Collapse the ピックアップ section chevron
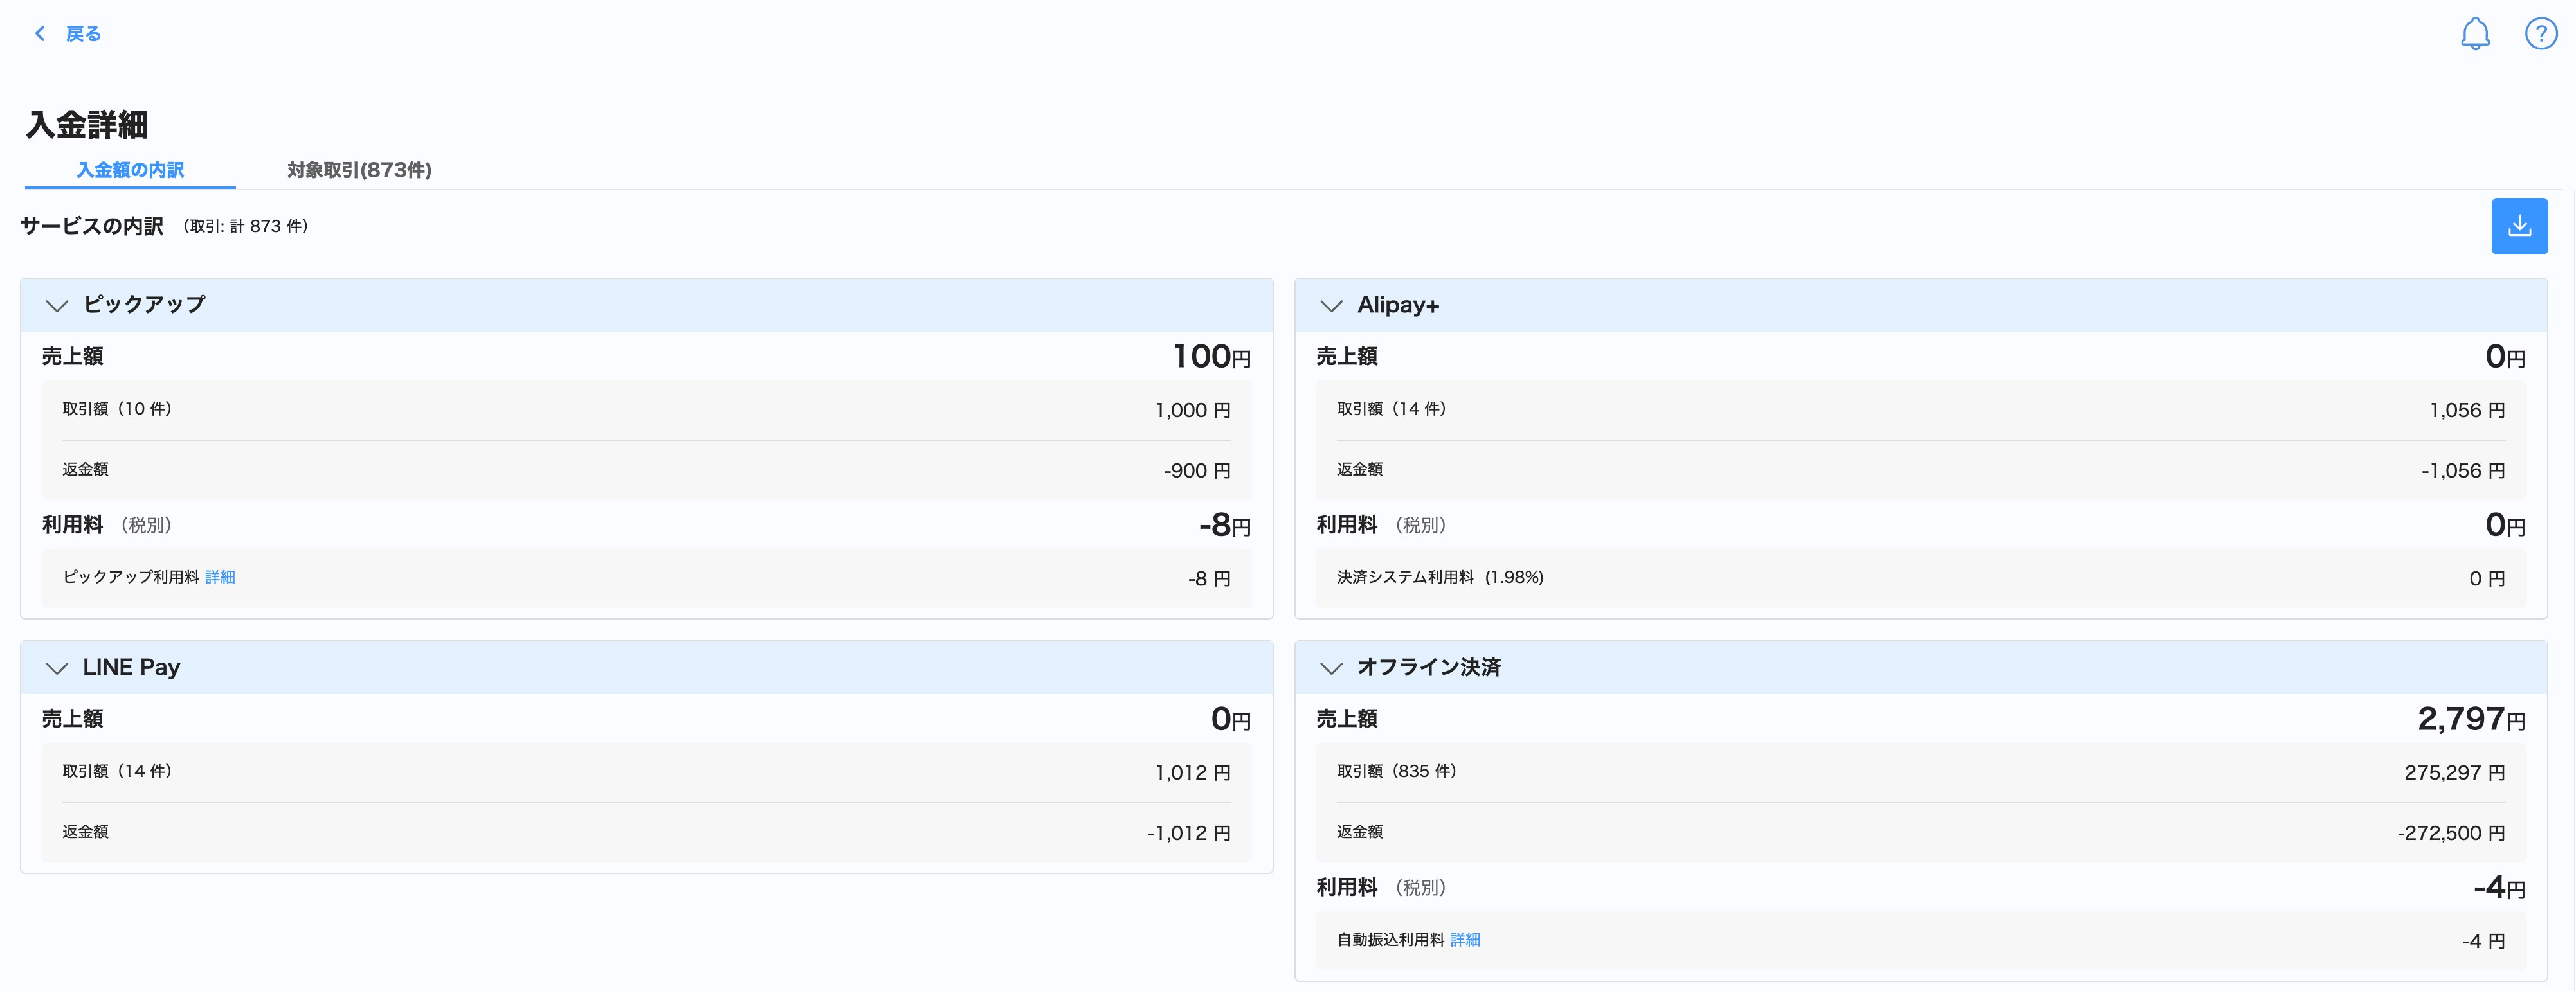 [x=57, y=306]
